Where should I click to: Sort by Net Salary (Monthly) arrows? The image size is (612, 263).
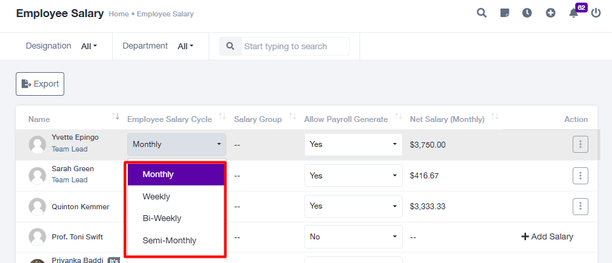(x=495, y=116)
